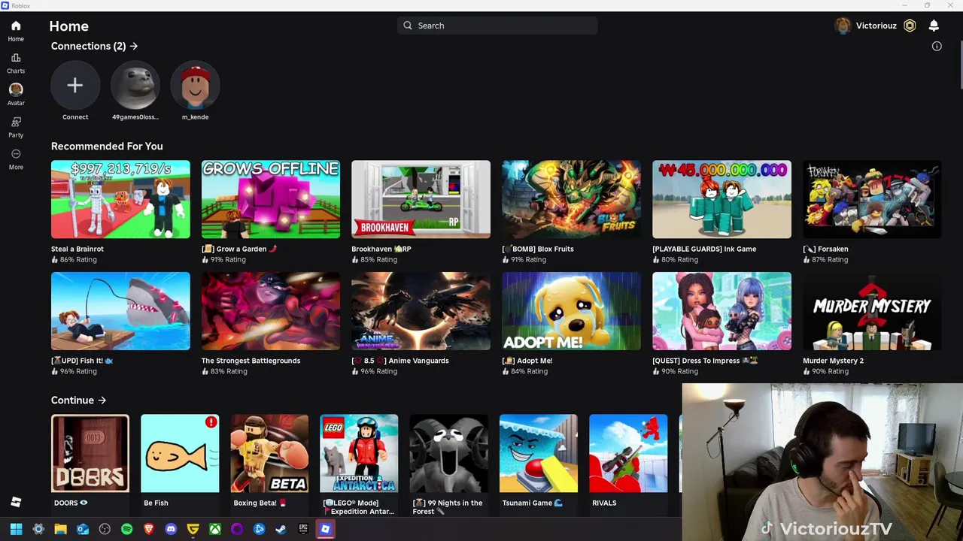Open Adopt Me! game thumbnail

point(571,311)
